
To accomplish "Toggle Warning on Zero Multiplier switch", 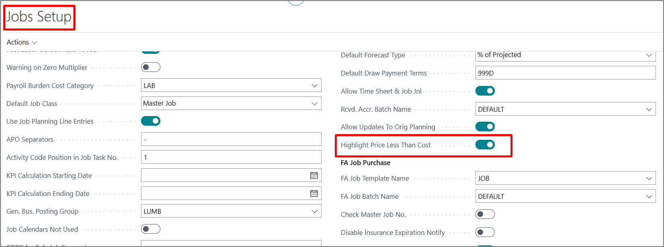I will 151,67.
